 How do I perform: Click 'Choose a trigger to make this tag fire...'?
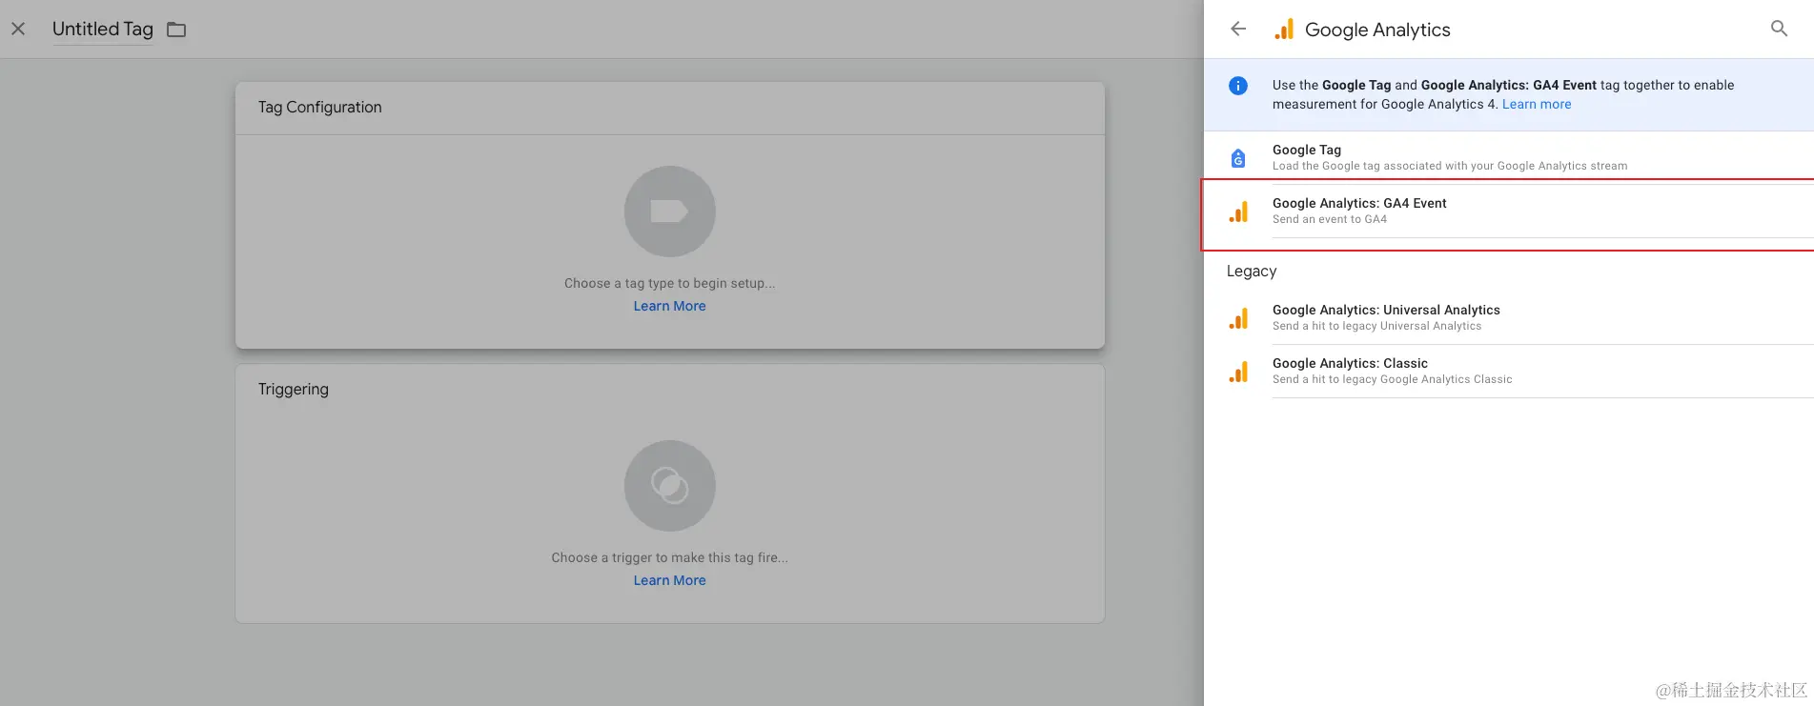tap(669, 557)
